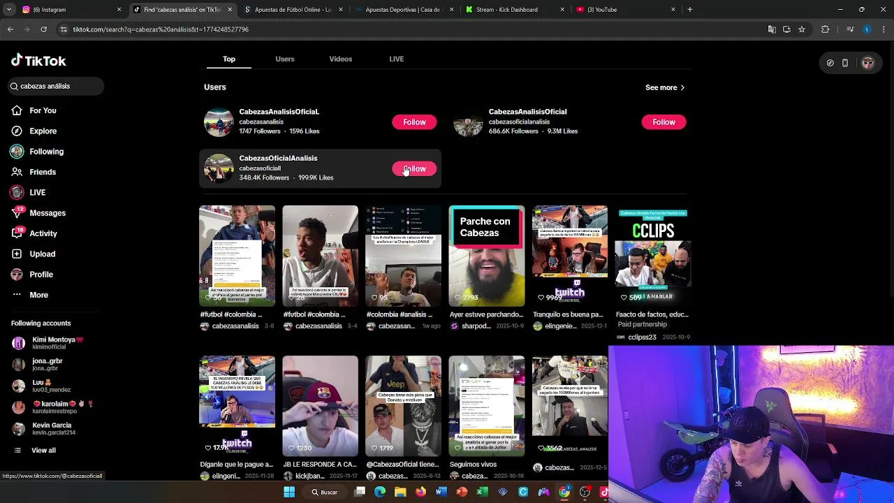Viewport: 894px width, 503px height.
Task: Open media controls icon in toolbar
Action: pyautogui.click(x=850, y=29)
